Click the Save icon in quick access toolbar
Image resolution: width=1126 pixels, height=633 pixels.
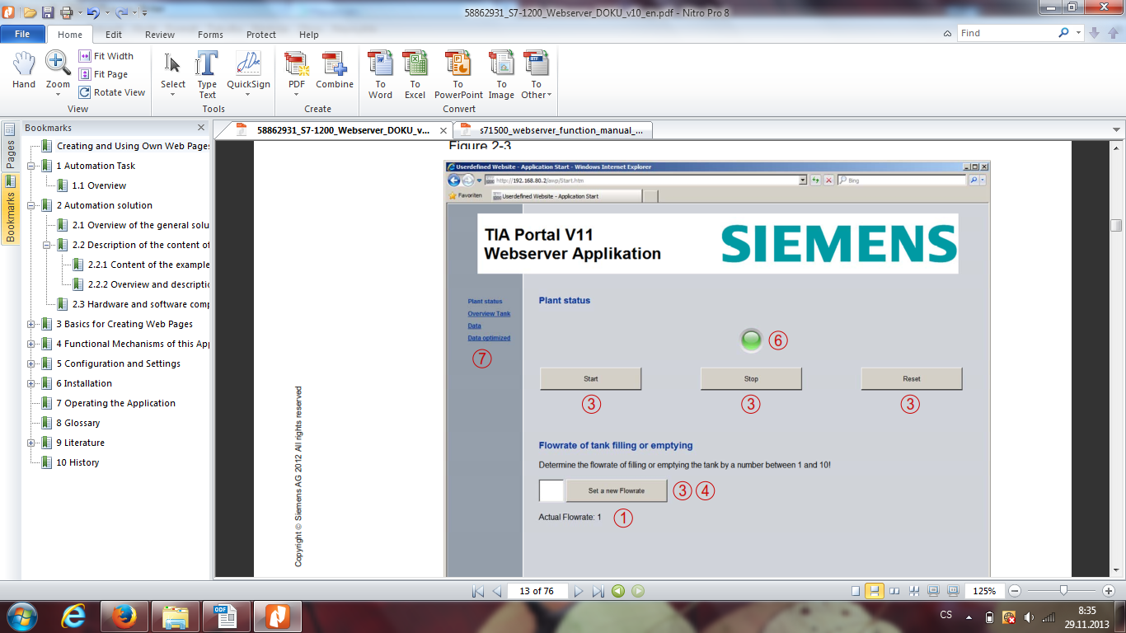pyautogui.click(x=48, y=12)
